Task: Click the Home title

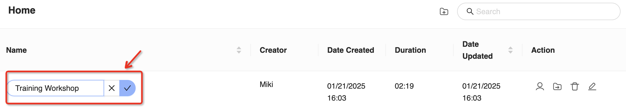Action: click(x=22, y=10)
